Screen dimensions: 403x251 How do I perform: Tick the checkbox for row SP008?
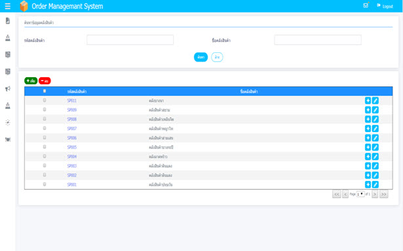click(45, 119)
